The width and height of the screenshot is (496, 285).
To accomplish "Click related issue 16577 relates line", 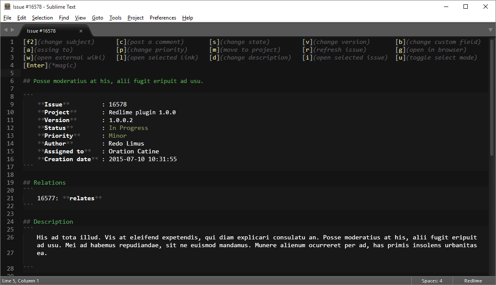I will [69, 198].
